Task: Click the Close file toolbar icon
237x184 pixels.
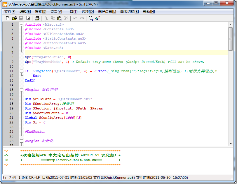Action: click(x=28, y=18)
